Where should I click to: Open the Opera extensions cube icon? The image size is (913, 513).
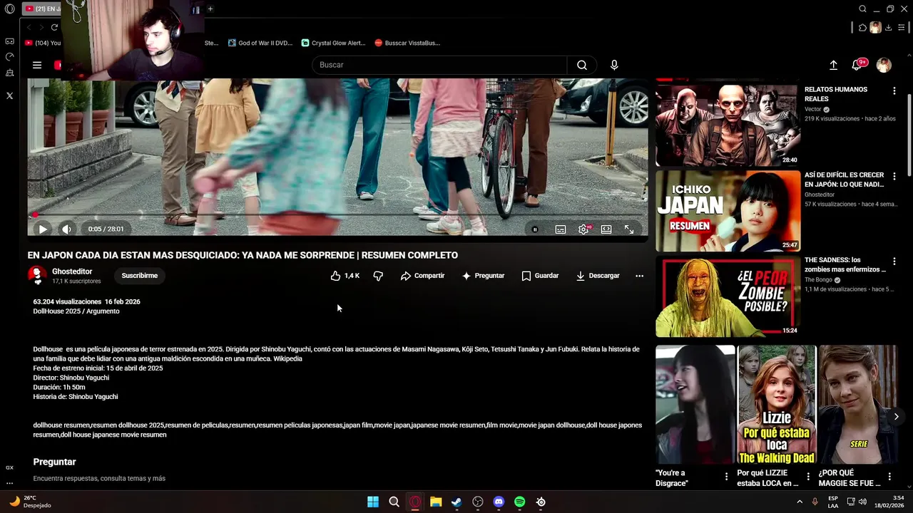pos(862,27)
